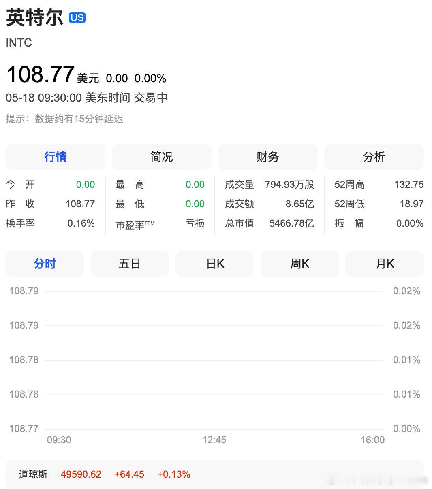Click the 成交量 value 794.93万股
This screenshot has width=432, height=489.
[290, 185]
